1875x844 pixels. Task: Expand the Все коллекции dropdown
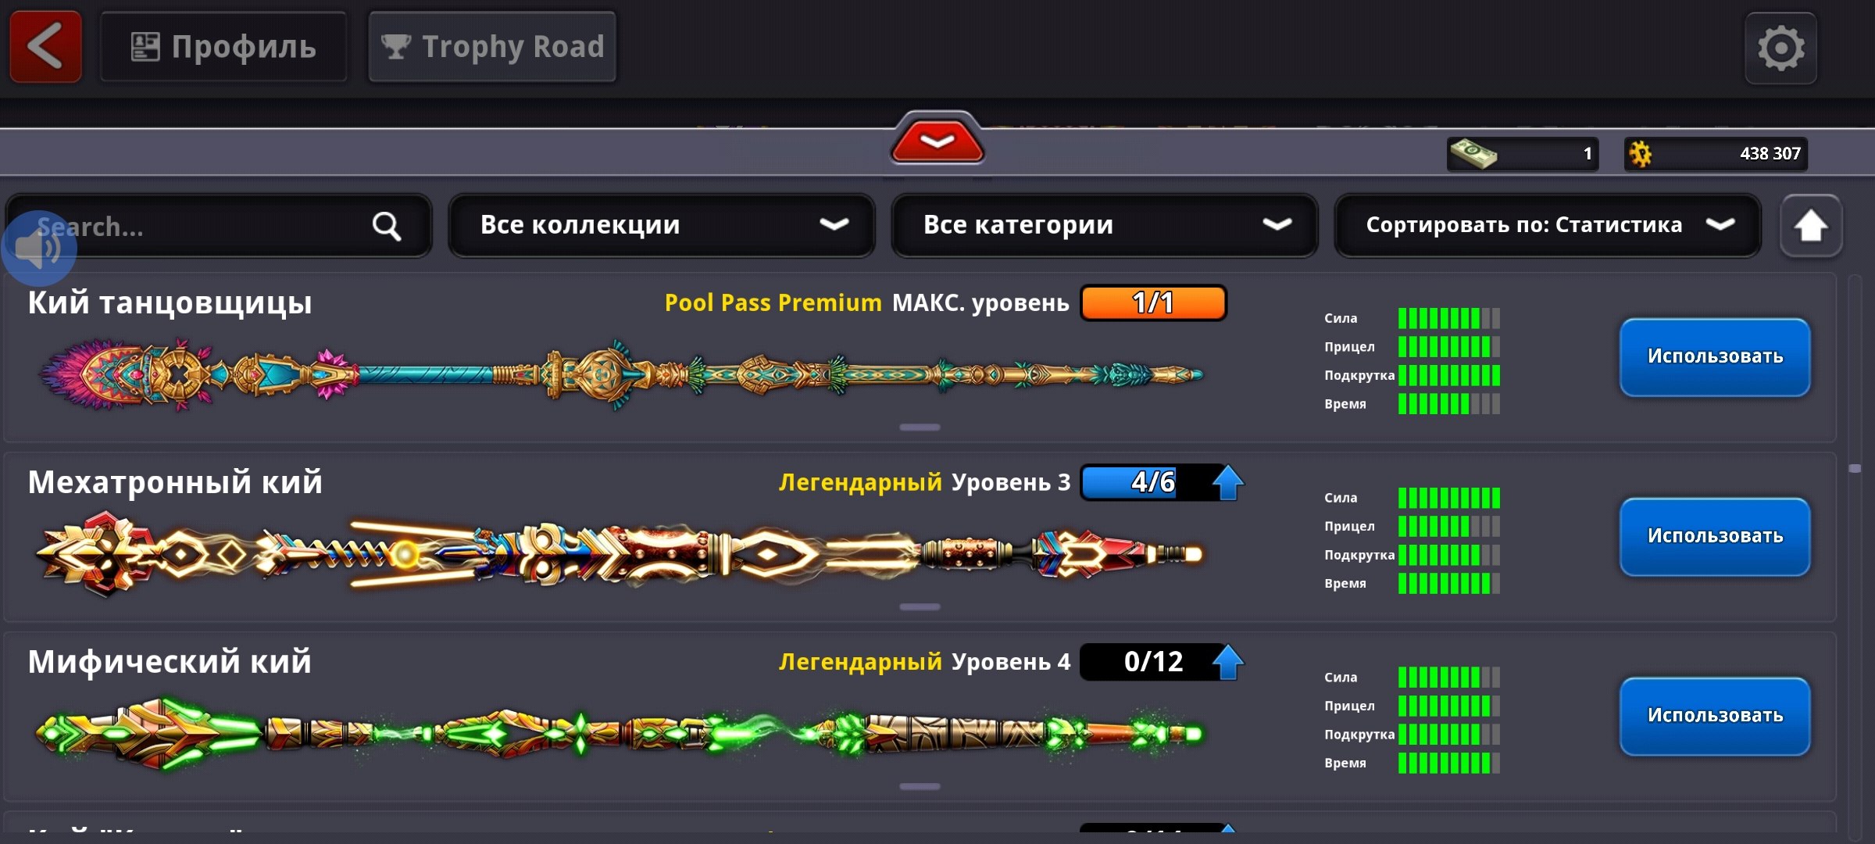pos(662,225)
